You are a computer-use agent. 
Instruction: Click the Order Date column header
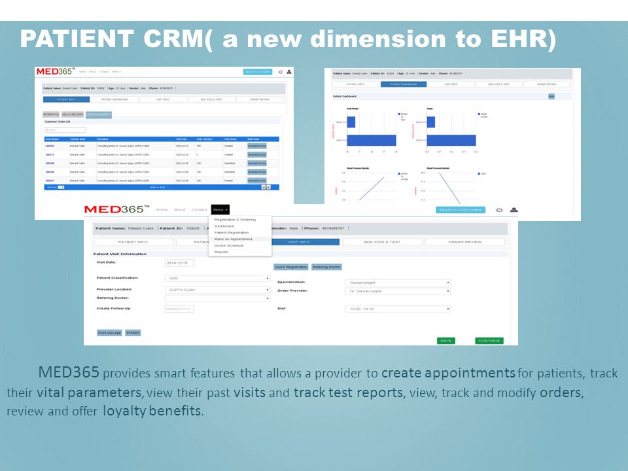point(181,139)
